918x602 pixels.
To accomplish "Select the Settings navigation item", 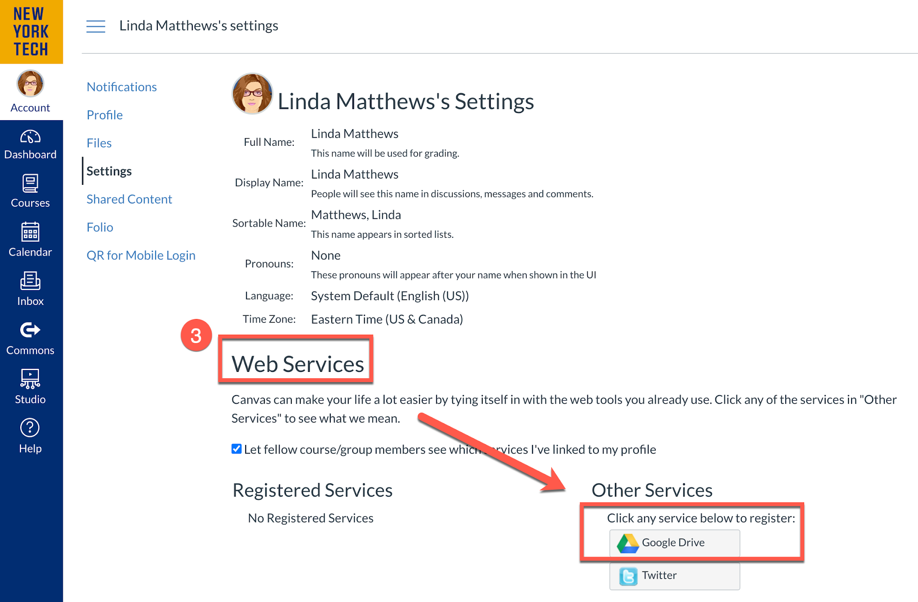I will [109, 171].
